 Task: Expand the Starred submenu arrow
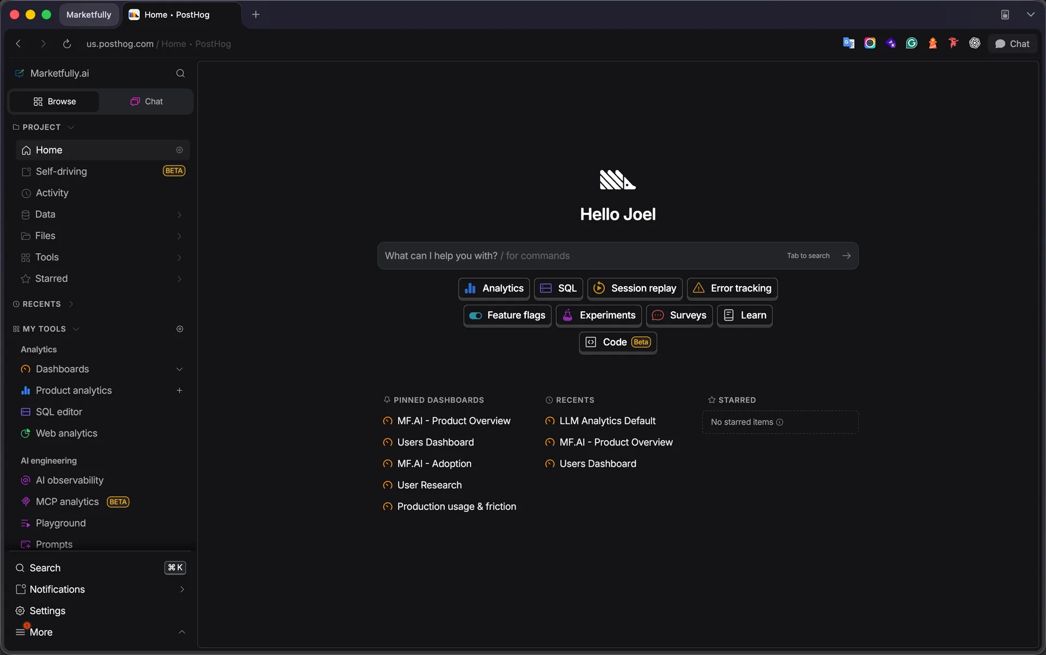179,279
